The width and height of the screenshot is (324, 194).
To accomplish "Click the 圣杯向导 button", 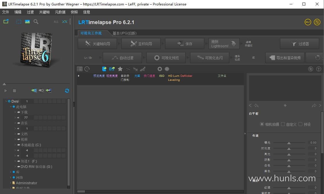I will click(x=141, y=44).
